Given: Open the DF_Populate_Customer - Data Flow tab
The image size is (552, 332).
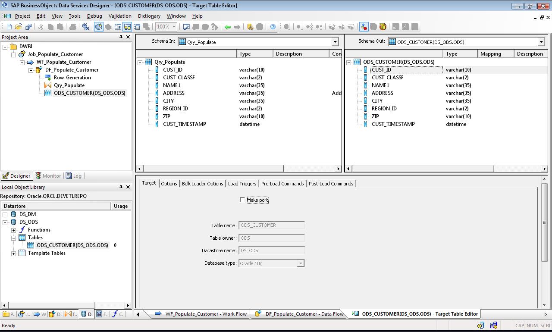Looking at the screenshot, I should pyautogui.click(x=300, y=314).
